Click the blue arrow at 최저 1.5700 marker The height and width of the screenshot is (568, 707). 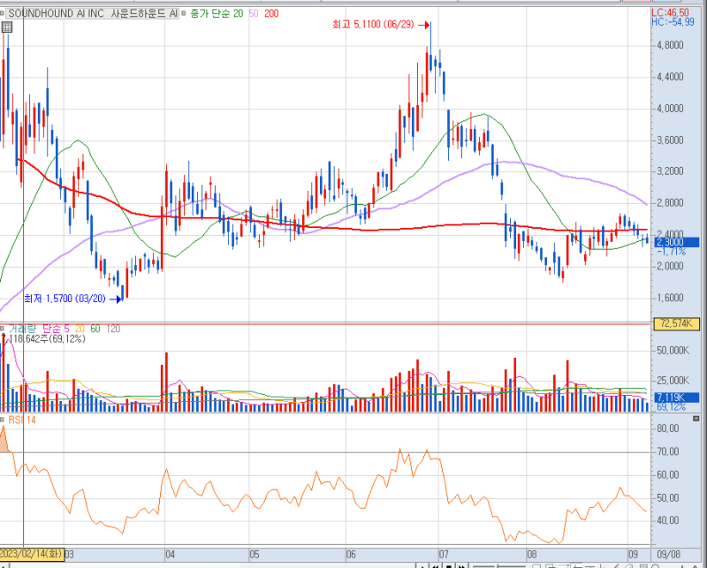114,299
